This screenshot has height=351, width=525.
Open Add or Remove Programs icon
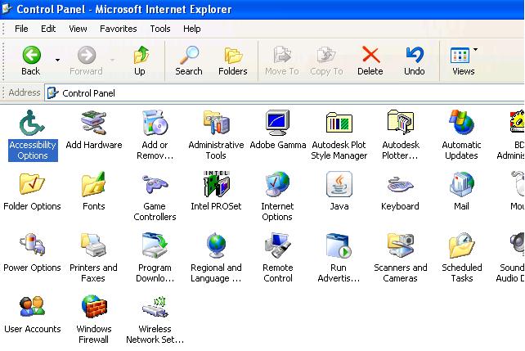(x=155, y=123)
